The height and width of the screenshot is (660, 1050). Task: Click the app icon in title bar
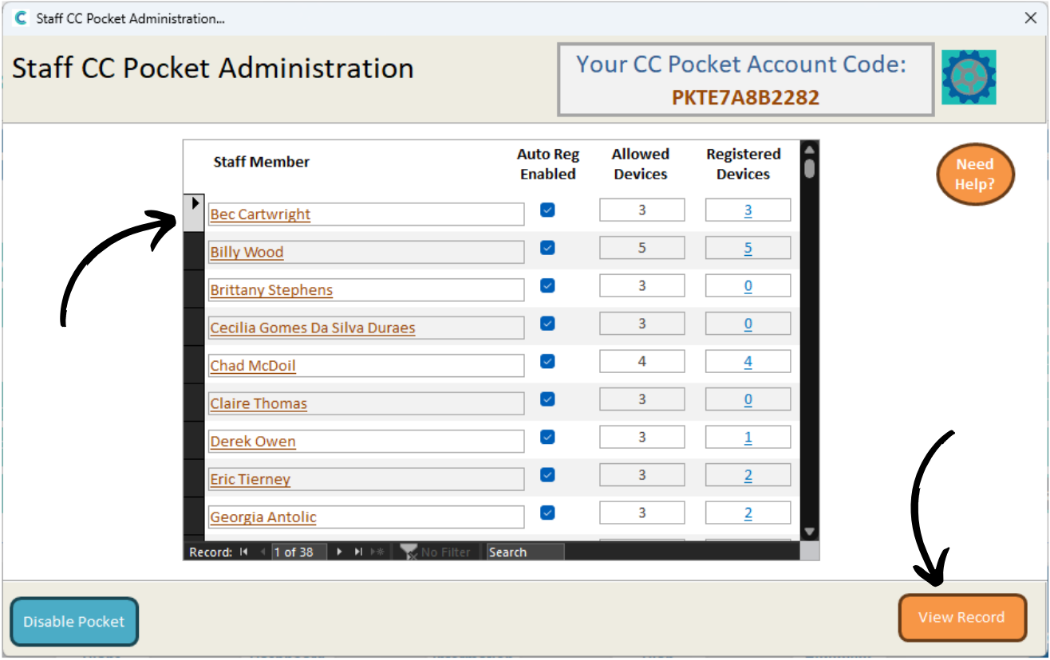pyautogui.click(x=22, y=18)
